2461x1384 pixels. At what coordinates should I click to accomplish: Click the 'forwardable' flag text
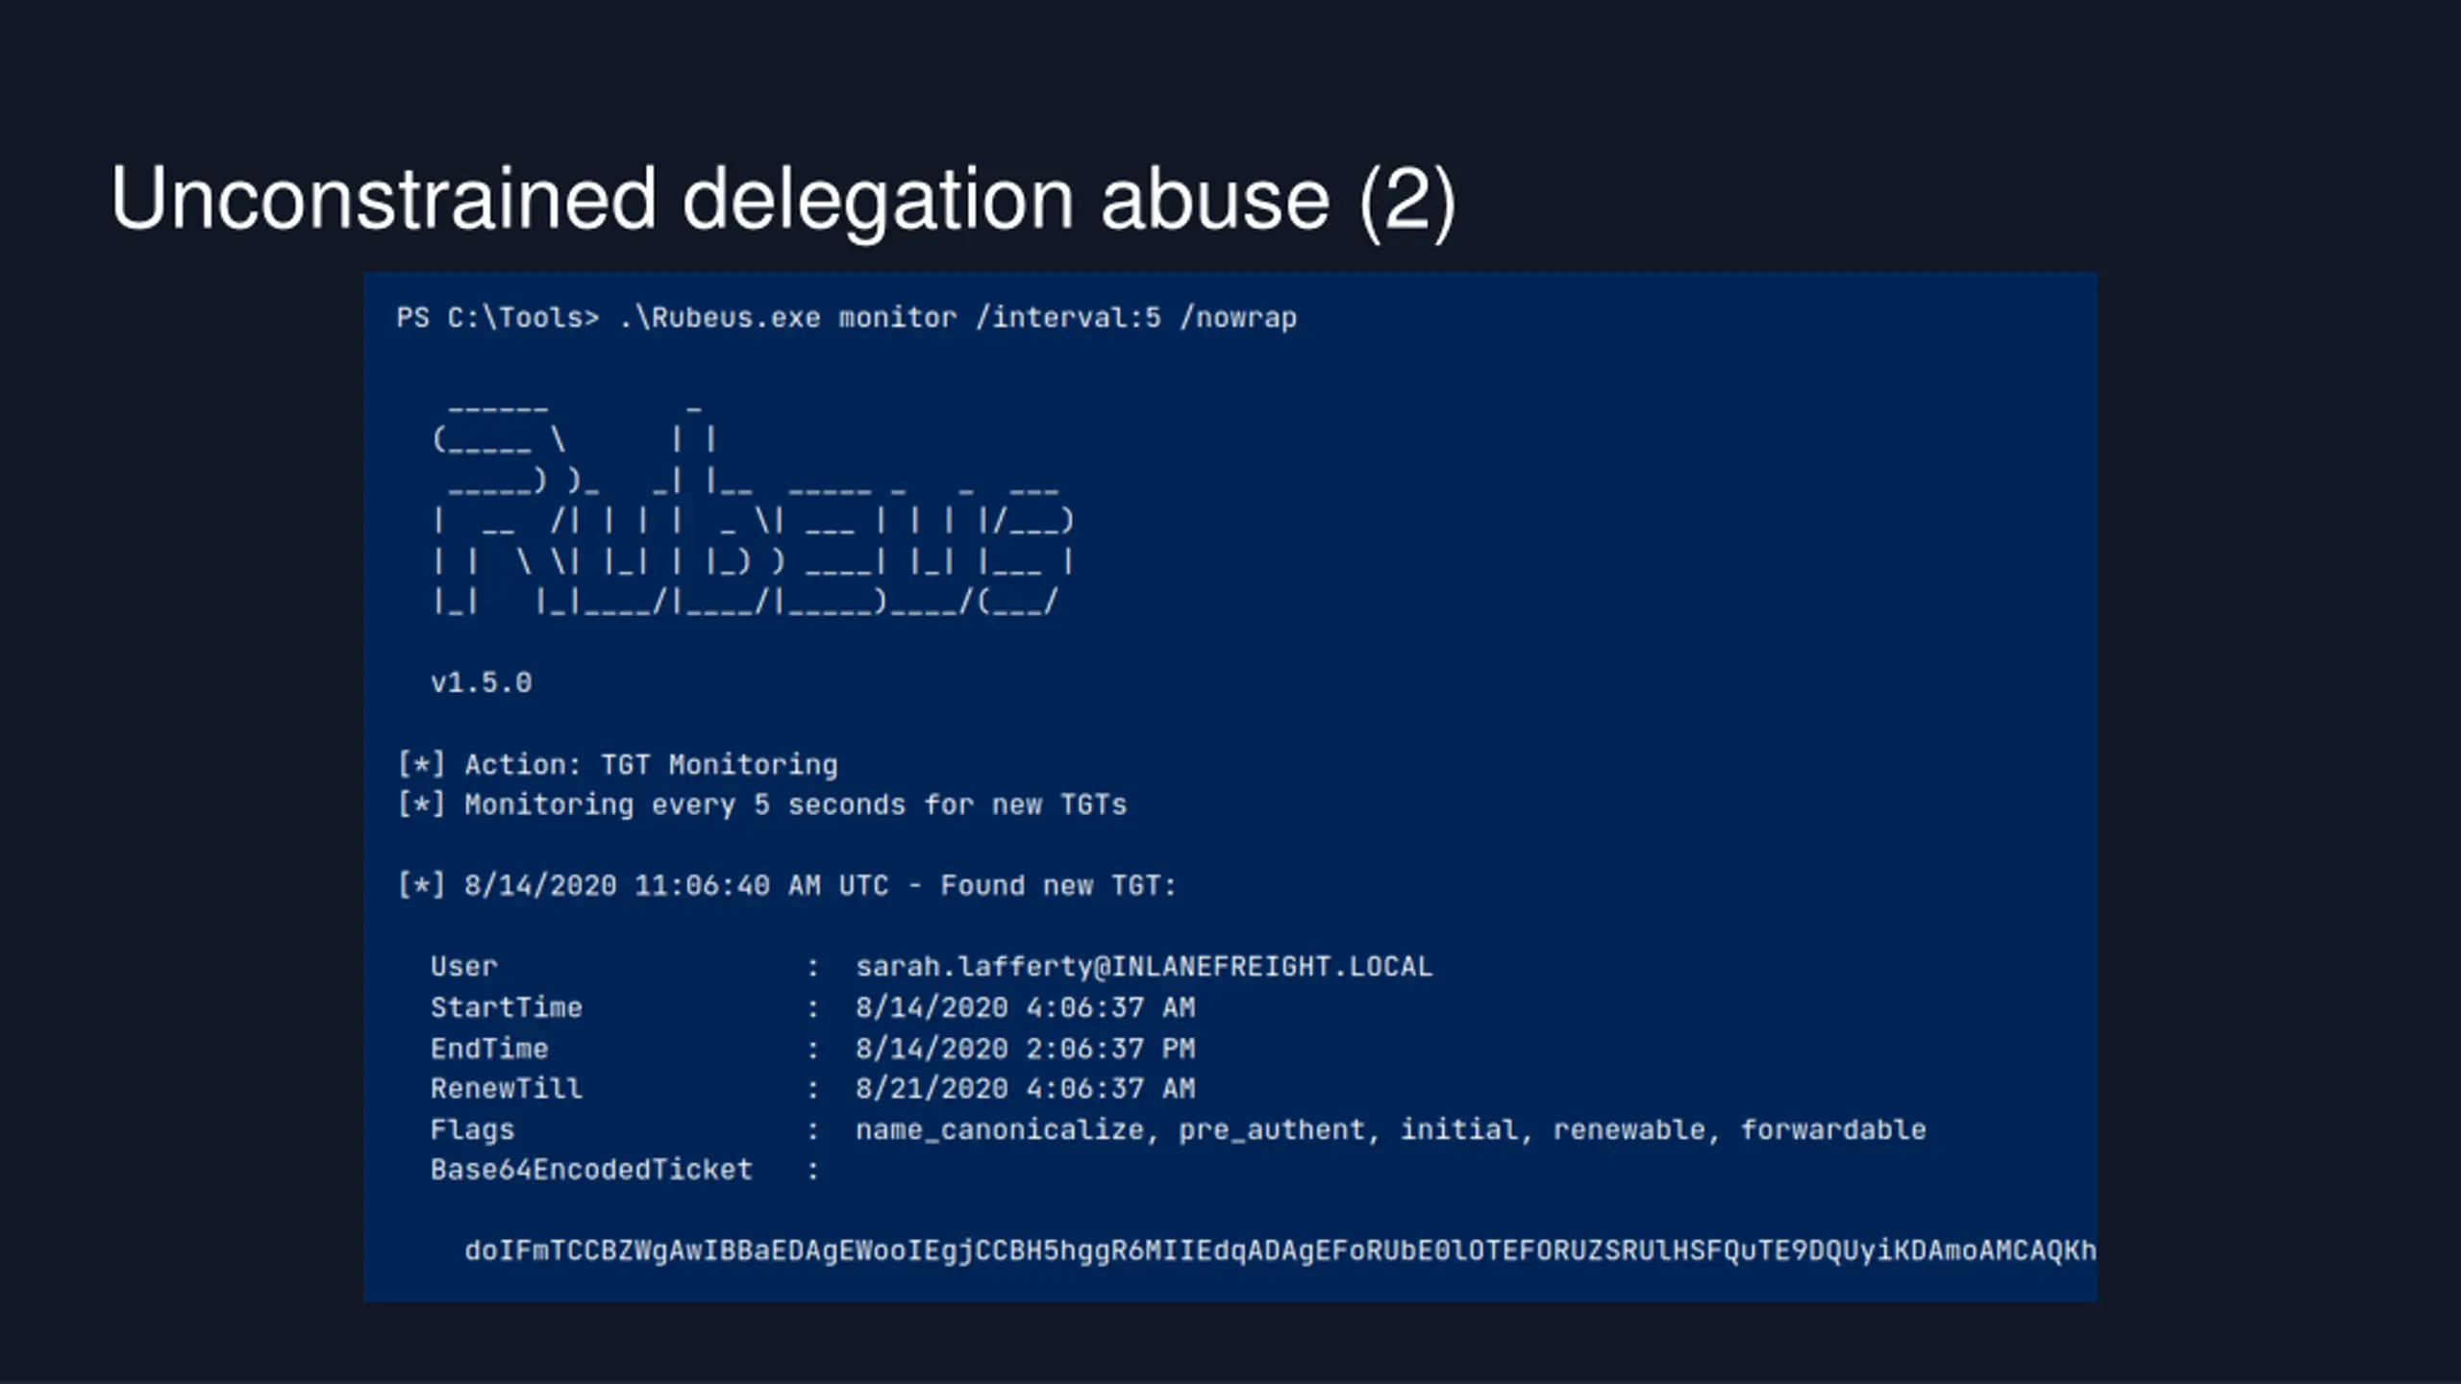coord(1833,1129)
